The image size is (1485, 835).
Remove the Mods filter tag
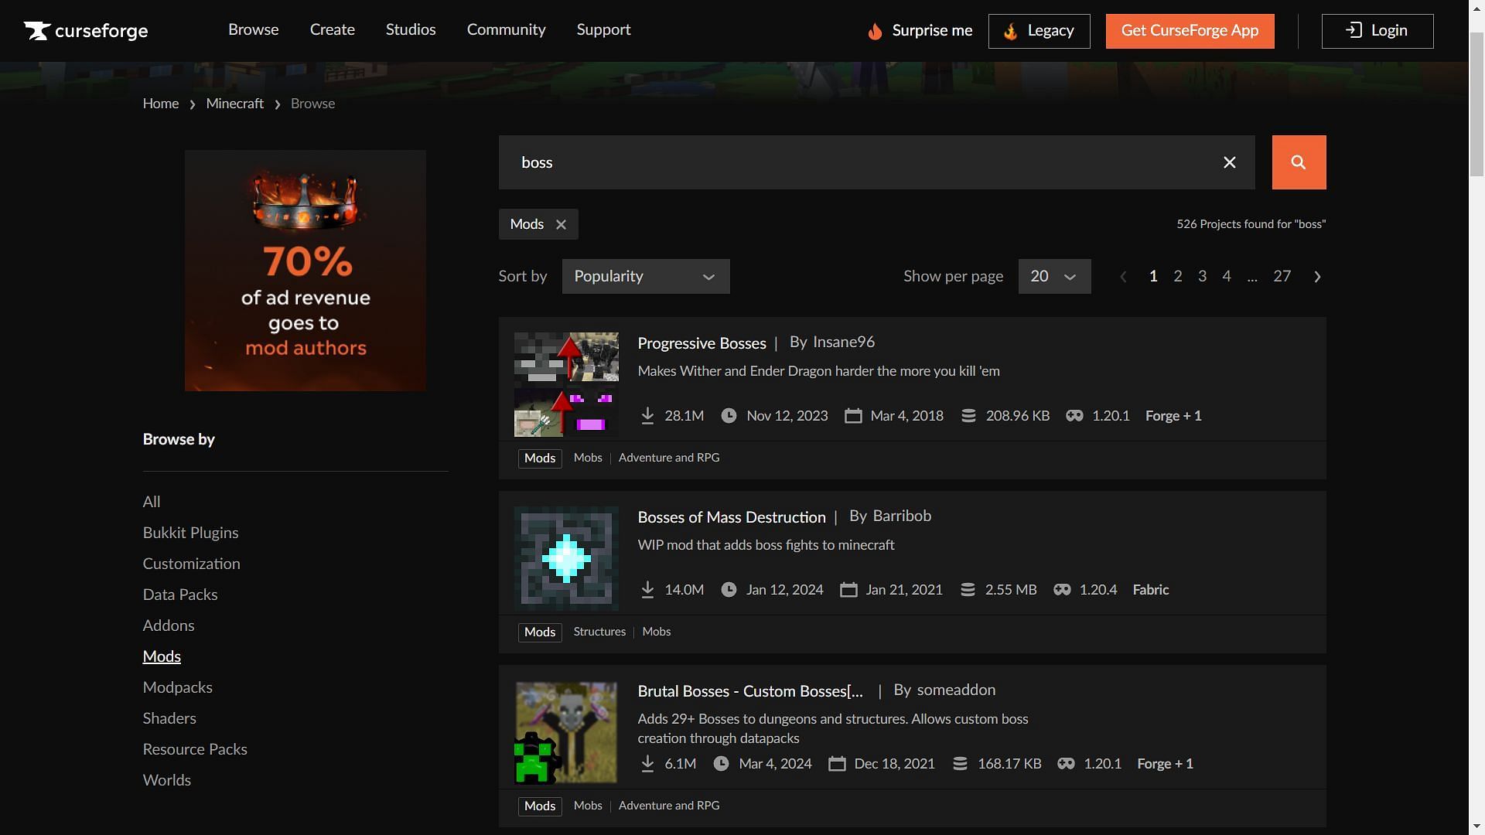[561, 224]
